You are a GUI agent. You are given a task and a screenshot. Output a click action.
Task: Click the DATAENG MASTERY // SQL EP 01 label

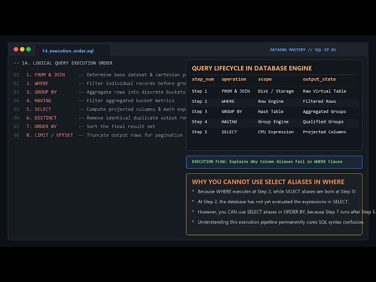303,49
